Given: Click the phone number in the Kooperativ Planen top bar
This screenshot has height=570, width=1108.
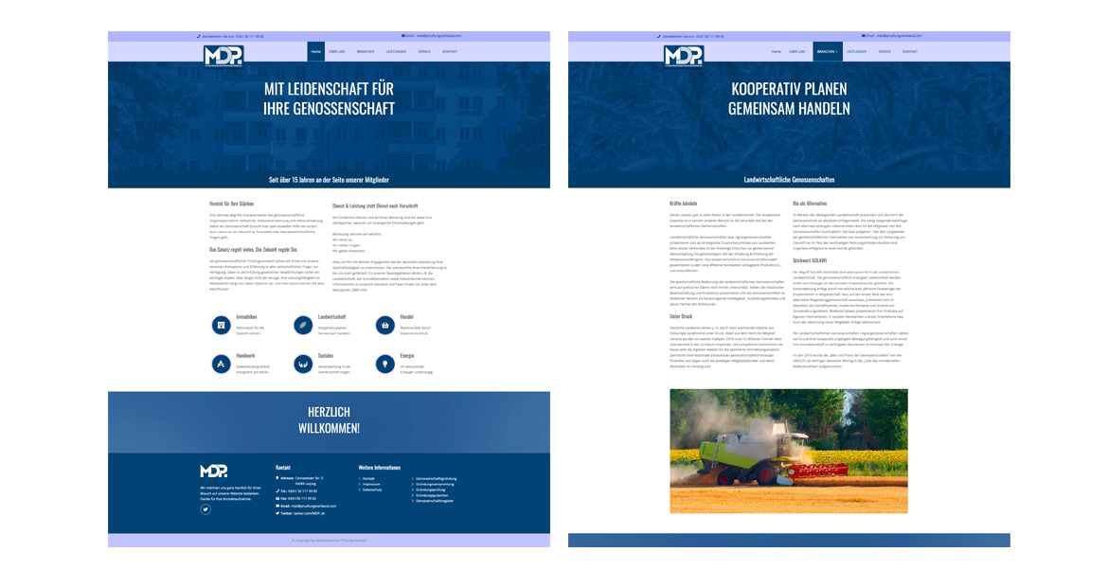Looking at the screenshot, I should pos(709,37).
